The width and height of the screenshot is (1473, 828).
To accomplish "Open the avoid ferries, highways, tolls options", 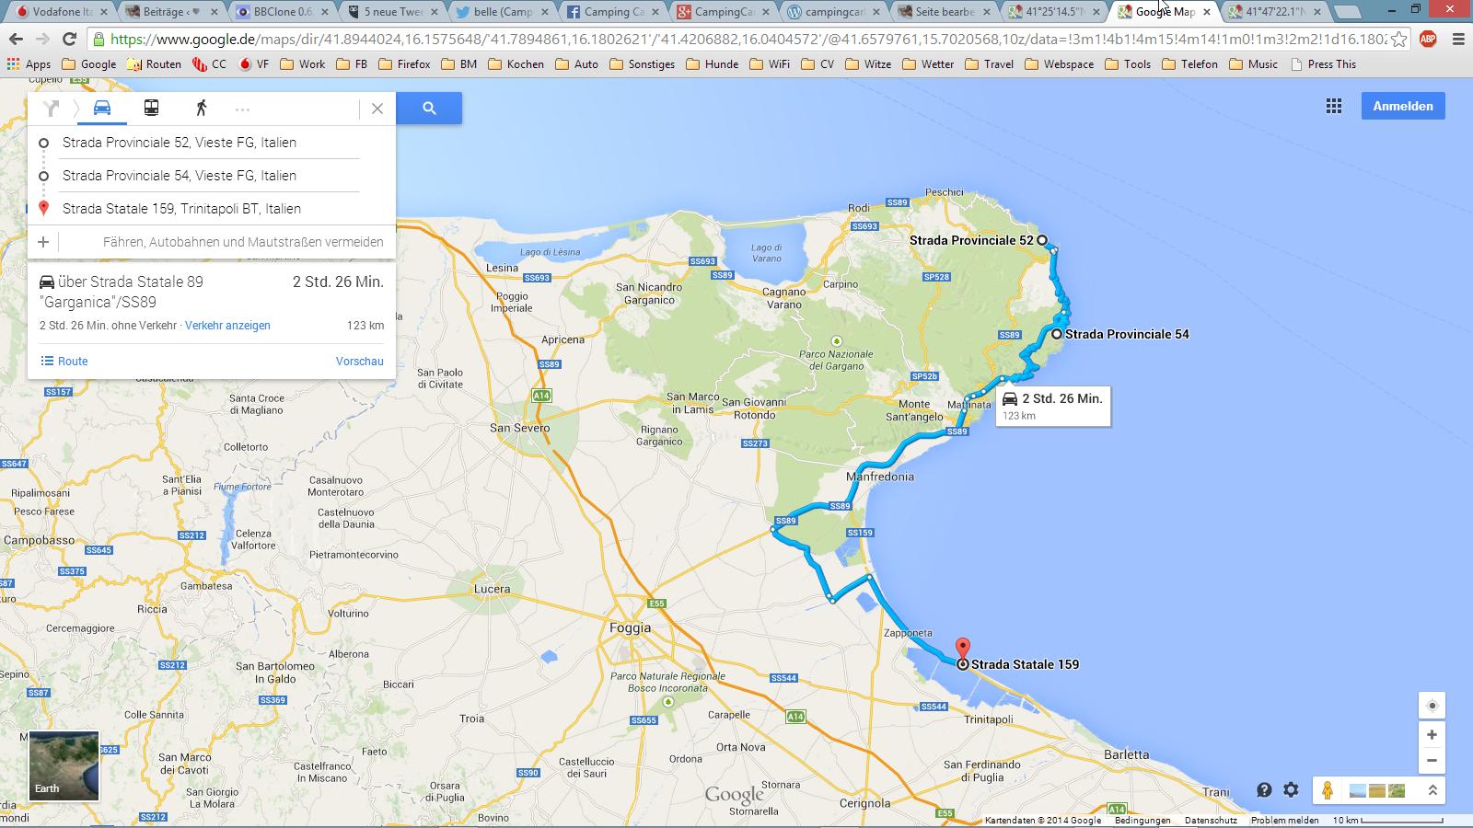I will [243, 242].
